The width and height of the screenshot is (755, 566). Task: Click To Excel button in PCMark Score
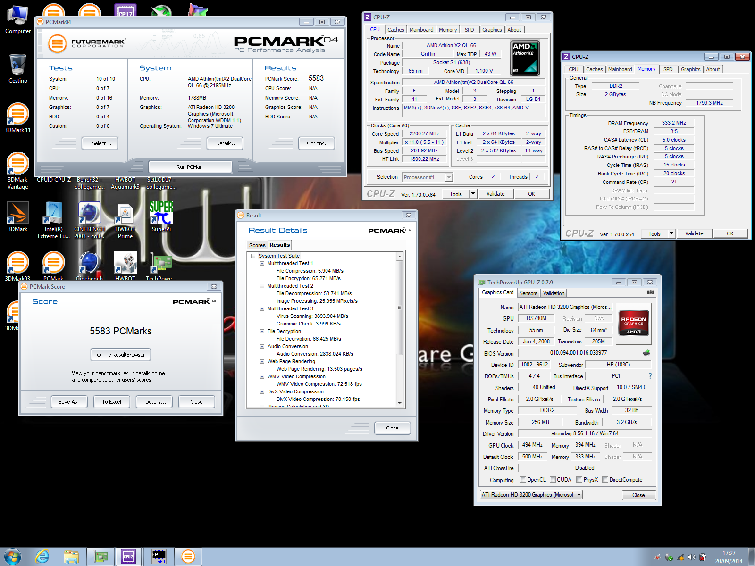[112, 402]
